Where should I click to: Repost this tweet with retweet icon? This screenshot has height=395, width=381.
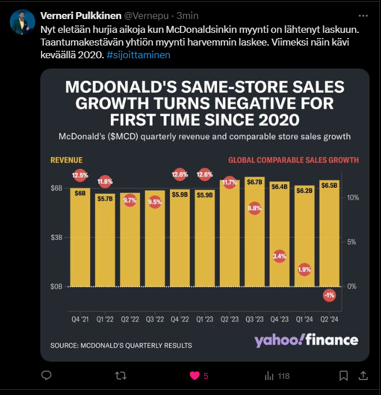[121, 376]
